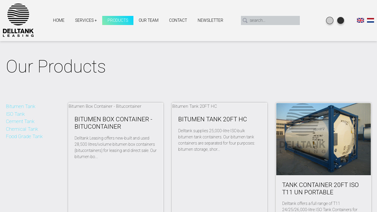Click description starting 'Delltank supplies 25,000-litre'
Viewport: 377px width, 212px height.
point(216,140)
